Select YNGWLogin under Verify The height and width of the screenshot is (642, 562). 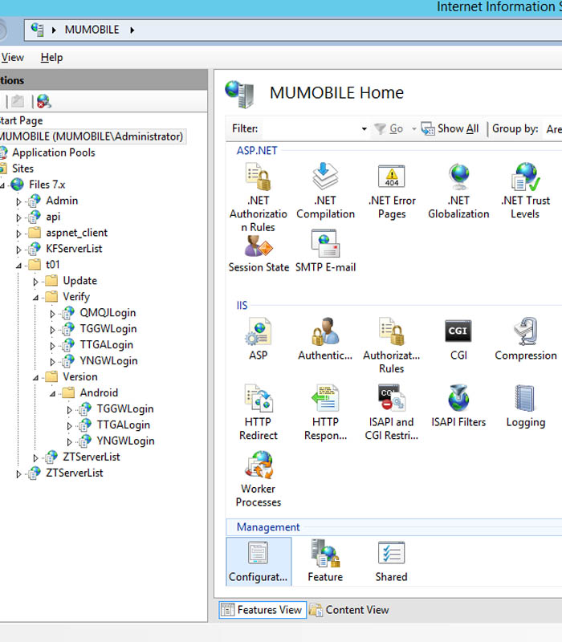tap(108, 360)
